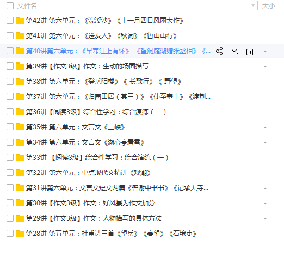Check the box for 第34讲 湖心亭看雪
This screenshot has height=257, width=284.
pos(10,142)
